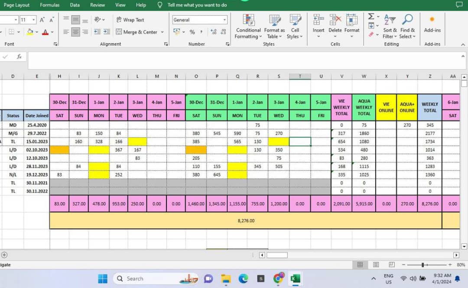Open Conditional Formatting menu
468x288 pixels.
(248, 26)
